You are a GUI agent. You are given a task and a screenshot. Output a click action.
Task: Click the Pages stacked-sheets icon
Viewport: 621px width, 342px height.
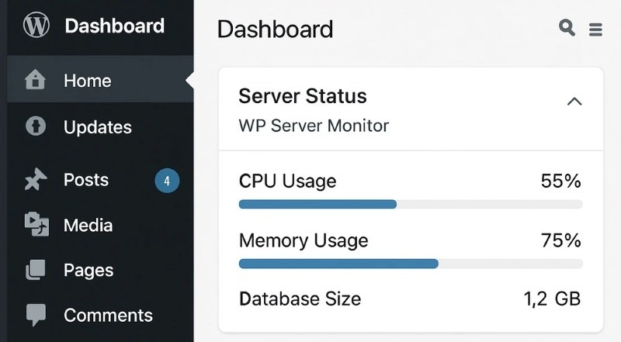(36, 270)
